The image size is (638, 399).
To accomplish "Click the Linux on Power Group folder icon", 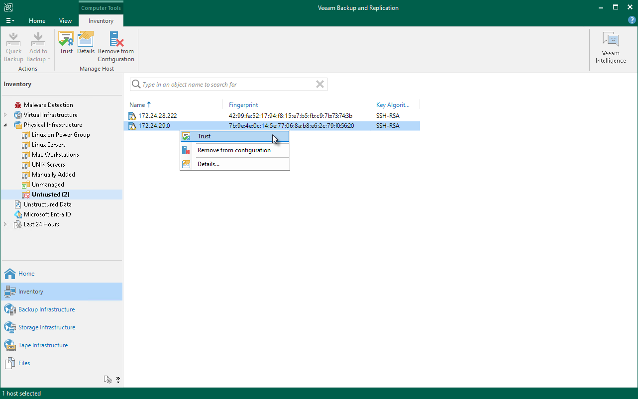I will pos(26,135).
